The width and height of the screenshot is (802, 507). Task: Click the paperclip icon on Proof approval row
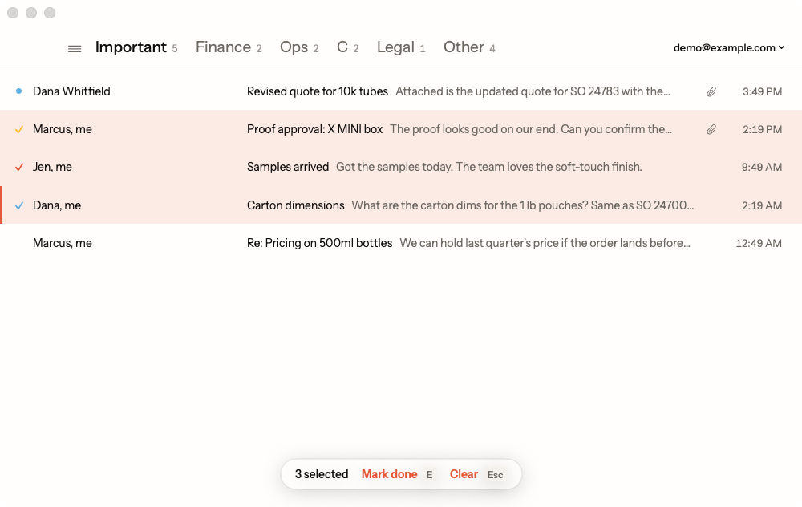(711, 130)
